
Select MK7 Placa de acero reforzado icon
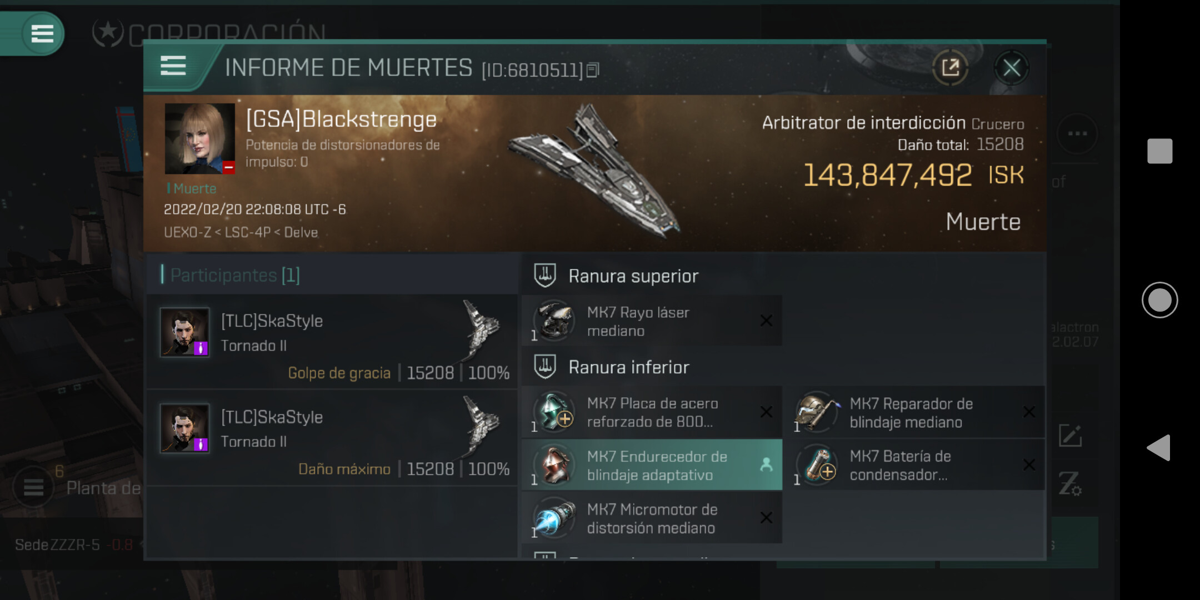click(554, 412)
